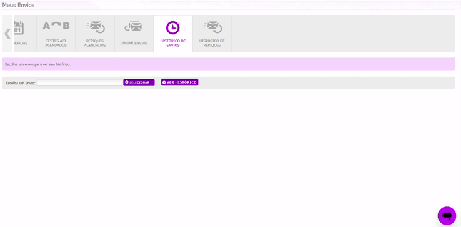Open the Copiar Envios tab label
This screenshot has width=461, height=227.
134,43
